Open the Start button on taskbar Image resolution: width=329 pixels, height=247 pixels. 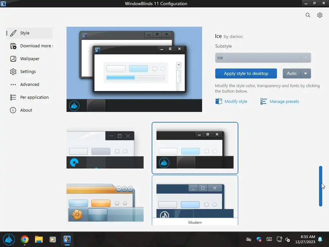coord(9,239)
